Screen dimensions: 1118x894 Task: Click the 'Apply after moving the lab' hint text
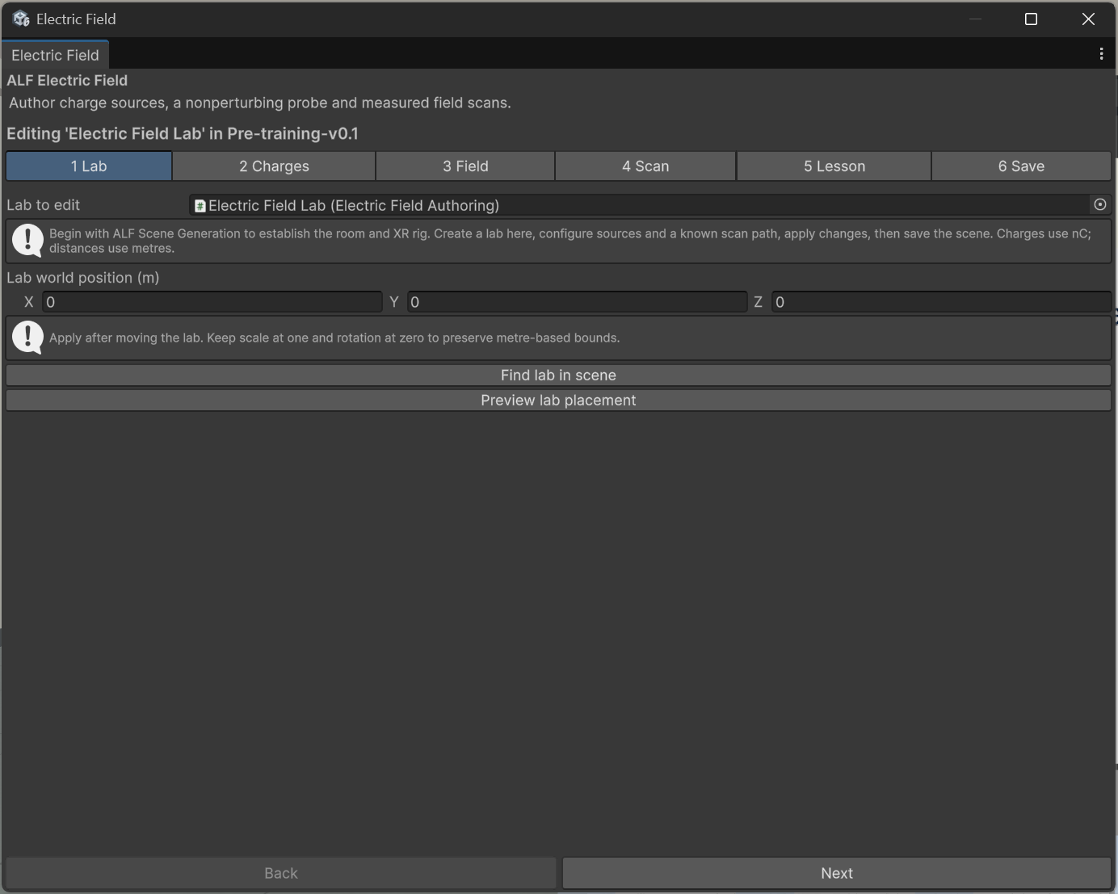(x=334, y=338)
